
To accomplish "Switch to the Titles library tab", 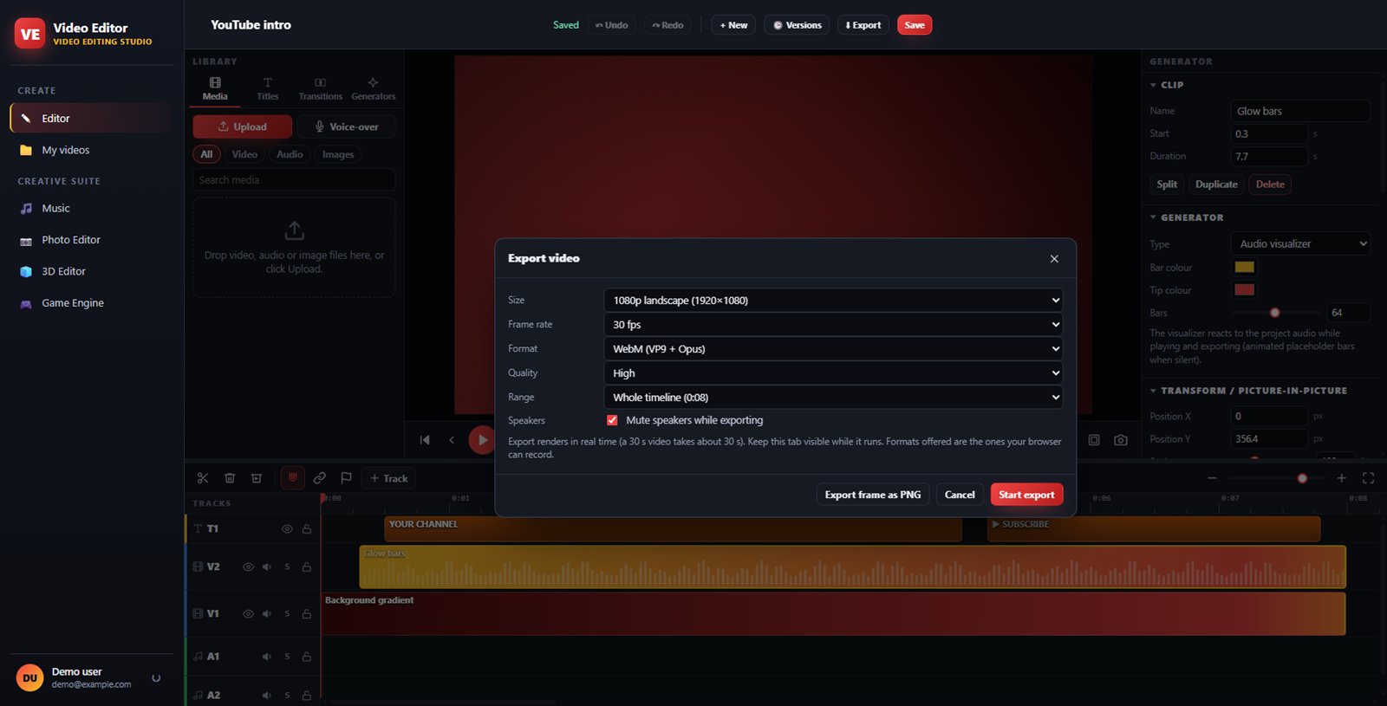I will [x=268, y=89].
